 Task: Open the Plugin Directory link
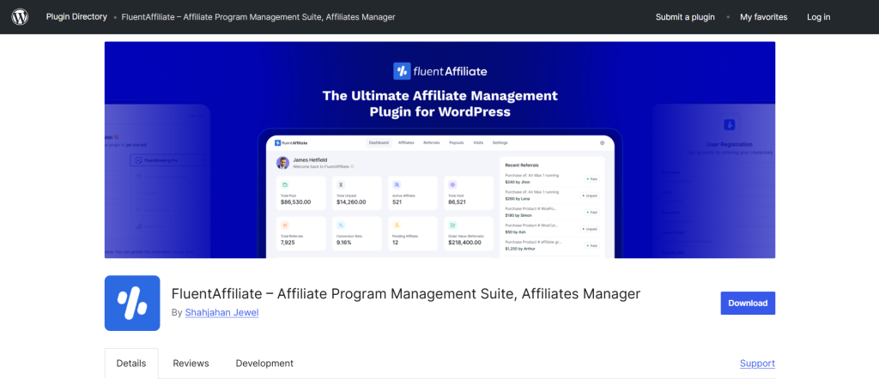click(76, 17)
